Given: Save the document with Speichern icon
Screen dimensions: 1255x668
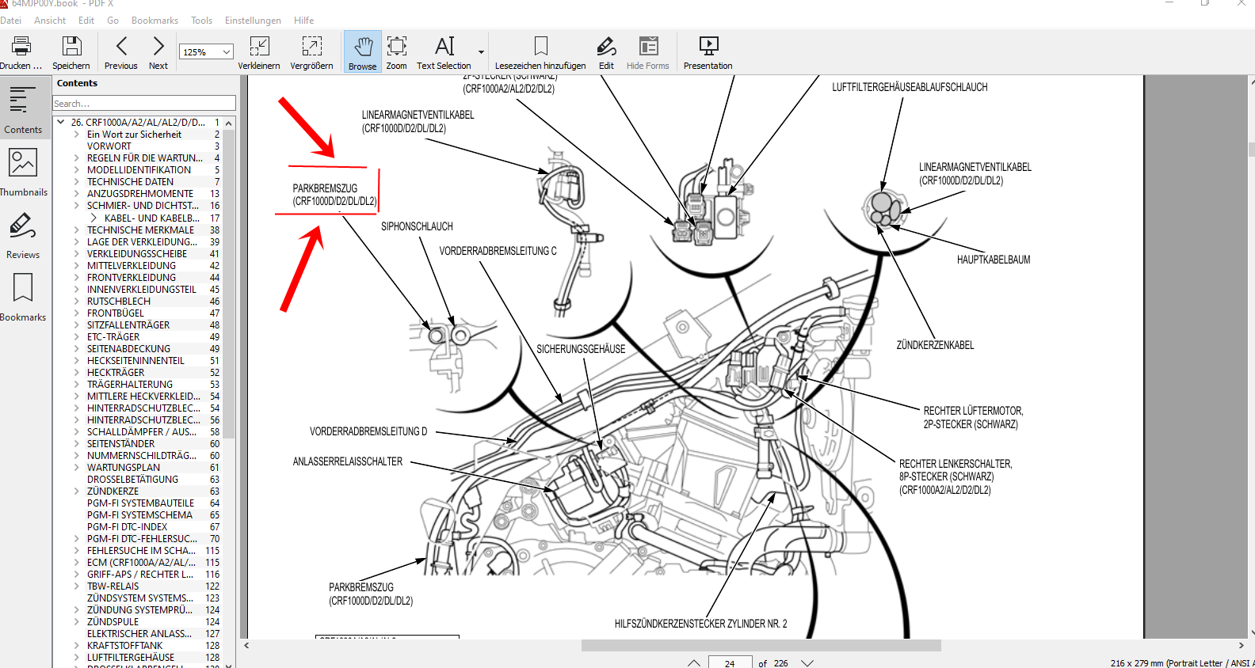Looking at the screenshot, I should (x=71, y=47).
